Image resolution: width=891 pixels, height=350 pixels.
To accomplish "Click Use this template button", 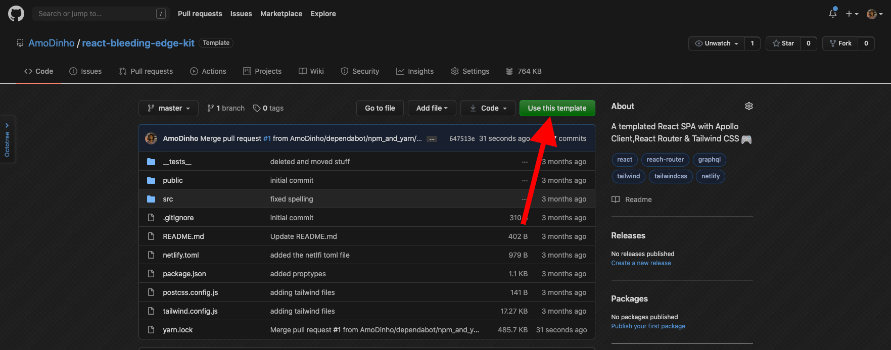I will click(557, 108).
